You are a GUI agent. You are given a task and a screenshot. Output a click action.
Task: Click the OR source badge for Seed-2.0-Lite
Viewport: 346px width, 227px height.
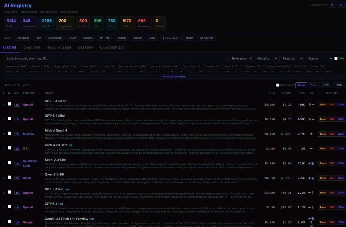click(x=17, y=163)
